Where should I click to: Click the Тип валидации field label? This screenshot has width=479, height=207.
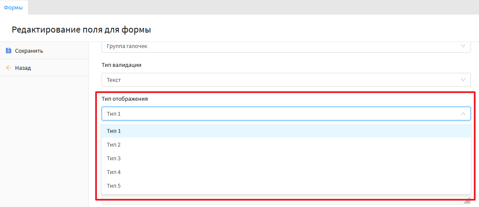click(121, 65)
